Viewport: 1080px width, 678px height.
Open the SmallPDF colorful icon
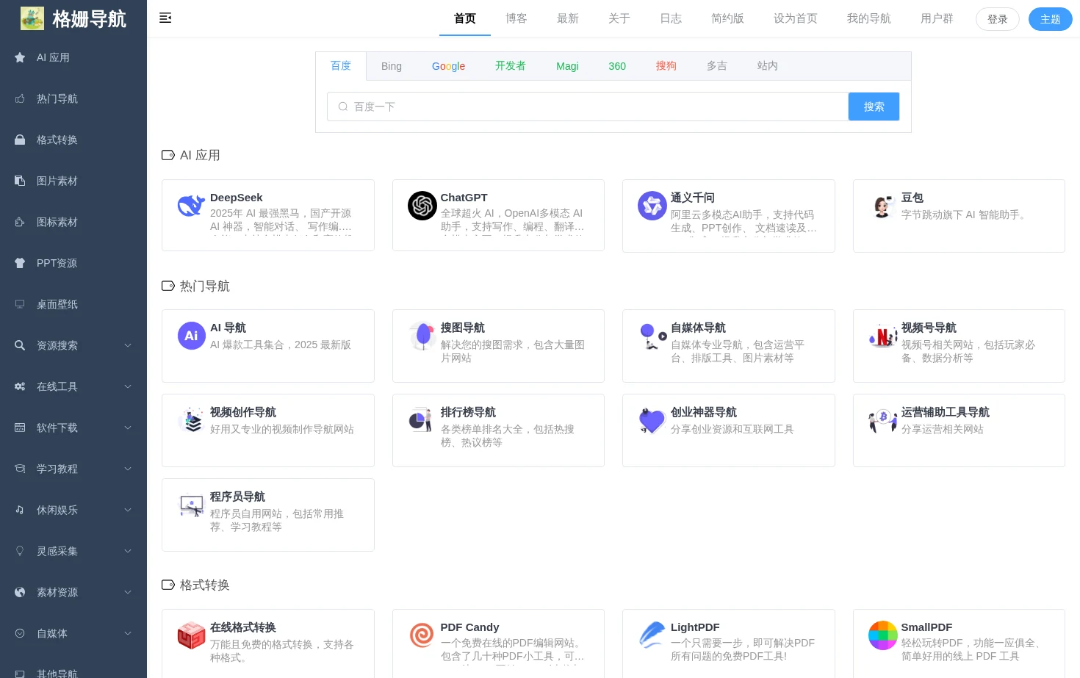[882, 635]
